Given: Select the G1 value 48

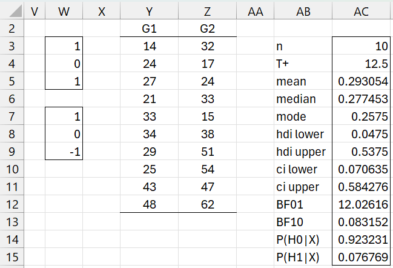Looking at the screenshot, I should pyautogui.click(x=149, y=204).
